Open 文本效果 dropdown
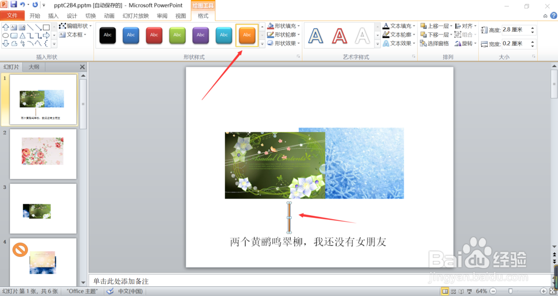The height and width of the screenshot is (296, 558). 399,43
